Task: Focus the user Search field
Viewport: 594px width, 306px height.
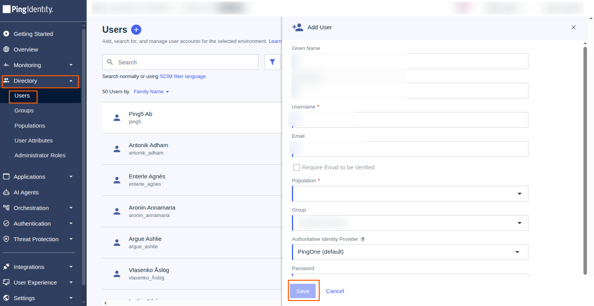Action: pos(180,62)
